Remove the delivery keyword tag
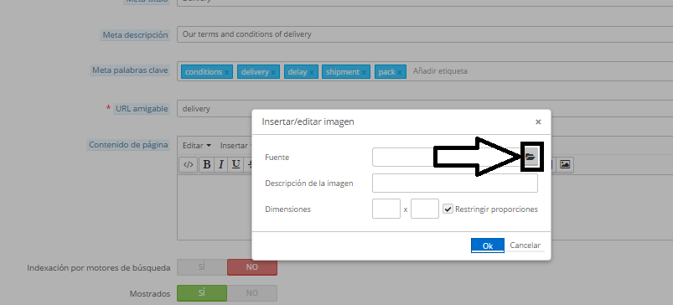Image resolution: width=673 pixels, height=305 pixels. (273, 72)
